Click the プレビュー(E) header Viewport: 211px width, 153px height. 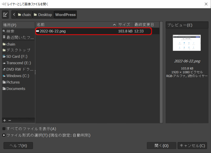187,25
